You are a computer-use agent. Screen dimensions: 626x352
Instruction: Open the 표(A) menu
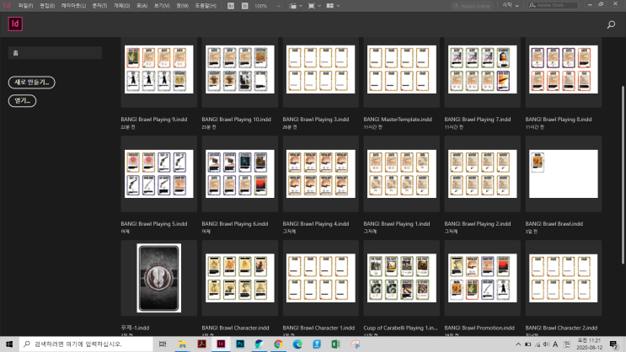(142, 6)
